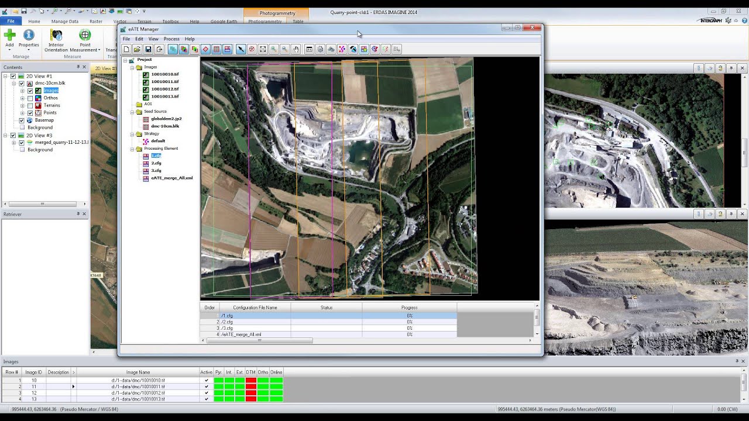Click the New document icon in eATE toolbar
Image resolution: width=749 pixels, height=421 pixels.
[126, 50]
